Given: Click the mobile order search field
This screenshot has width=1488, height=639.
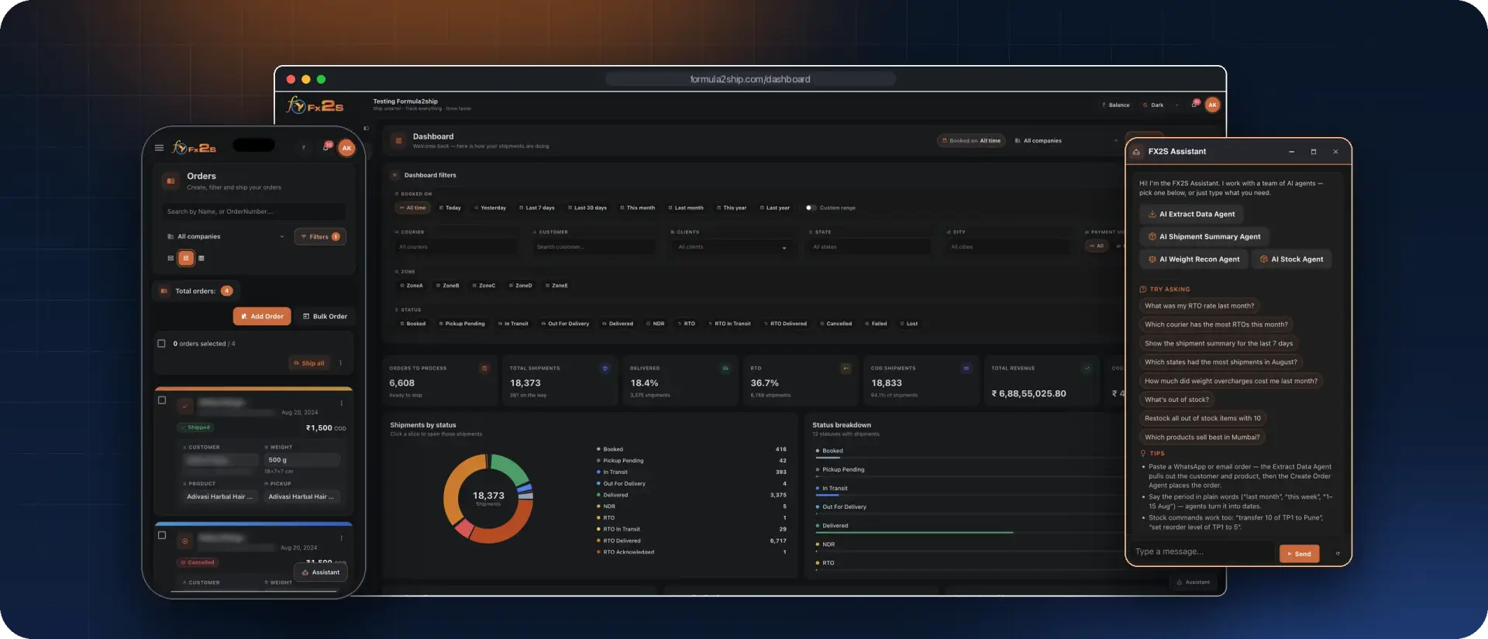Looking at the screenshot, I should click(254, 211).
